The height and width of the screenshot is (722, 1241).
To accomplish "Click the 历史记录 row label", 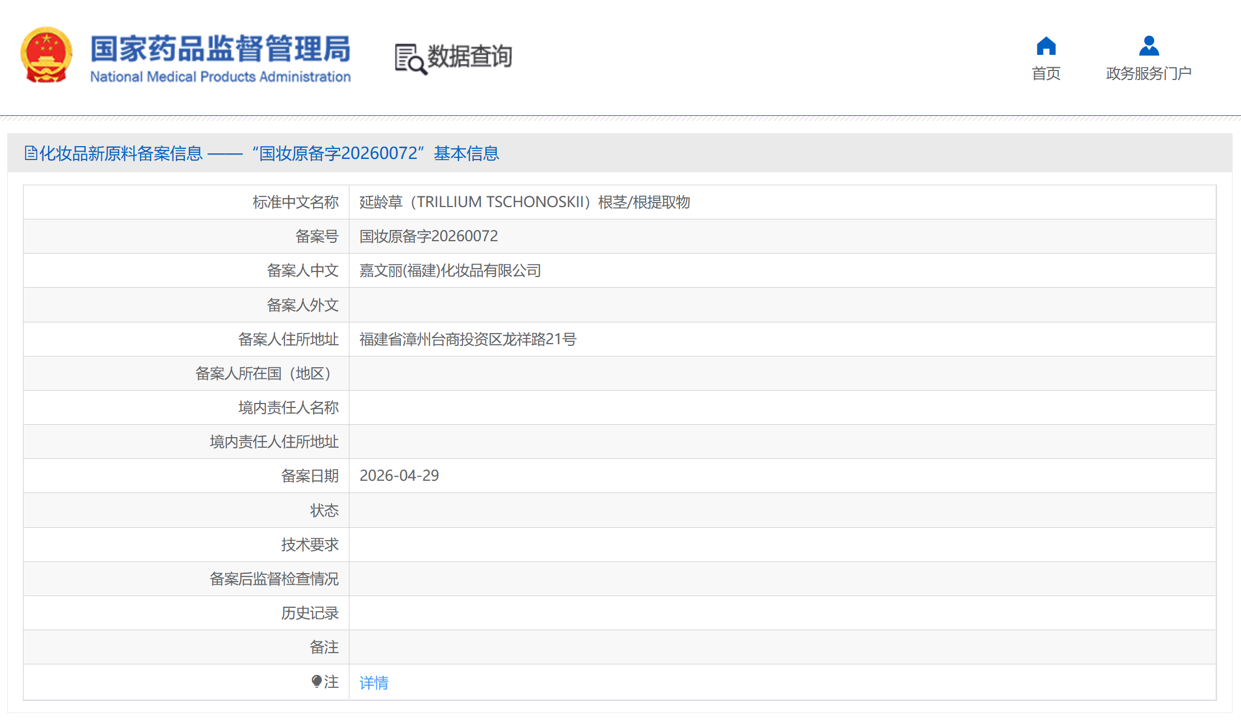I will (x=310, y=613).
